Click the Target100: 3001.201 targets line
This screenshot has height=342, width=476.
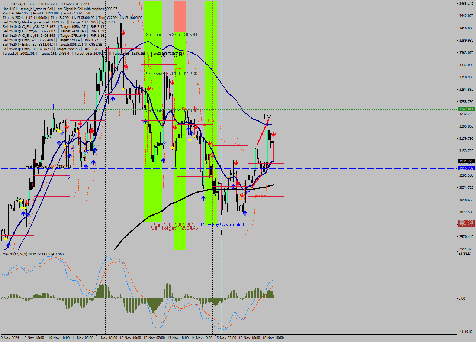click(x=93, y=53)
